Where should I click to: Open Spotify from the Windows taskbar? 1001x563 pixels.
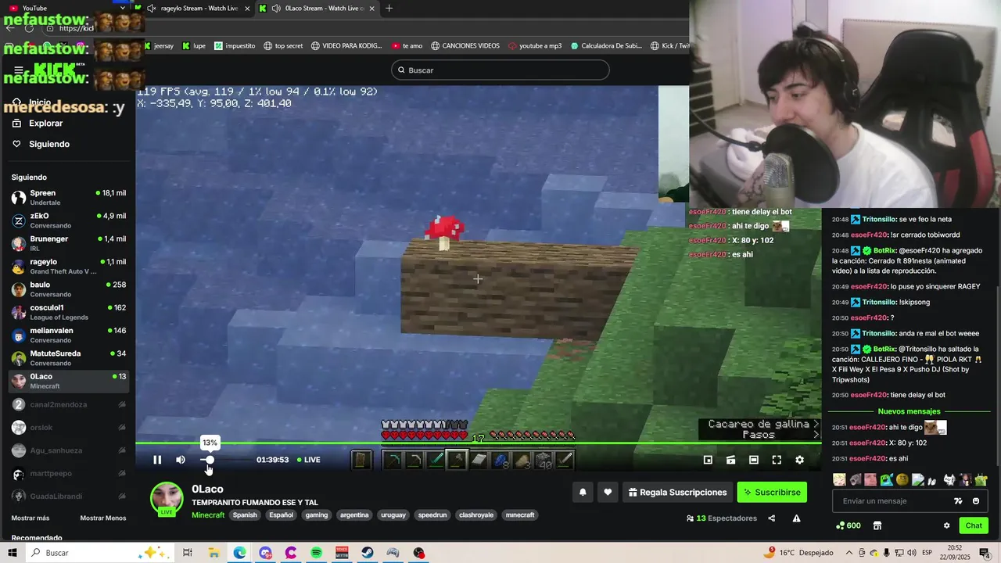click(x=316, y=553)
